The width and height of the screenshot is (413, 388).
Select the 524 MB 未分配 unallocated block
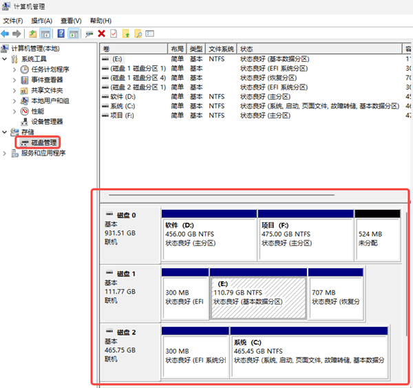pyautogui.click(x=378, y=235)
